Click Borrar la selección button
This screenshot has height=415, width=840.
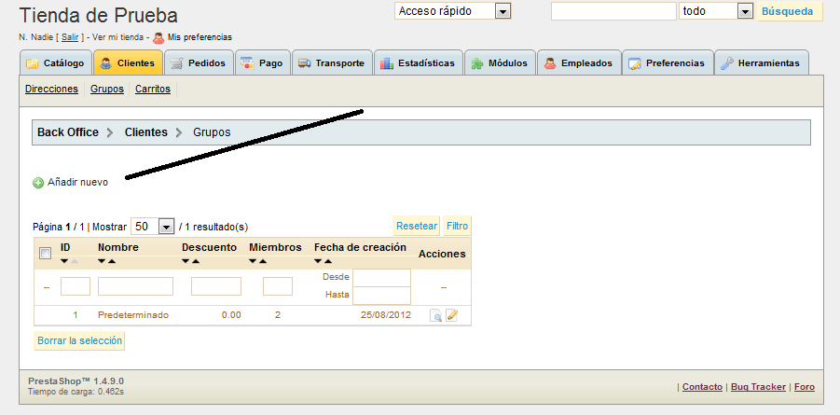[79, 341]
